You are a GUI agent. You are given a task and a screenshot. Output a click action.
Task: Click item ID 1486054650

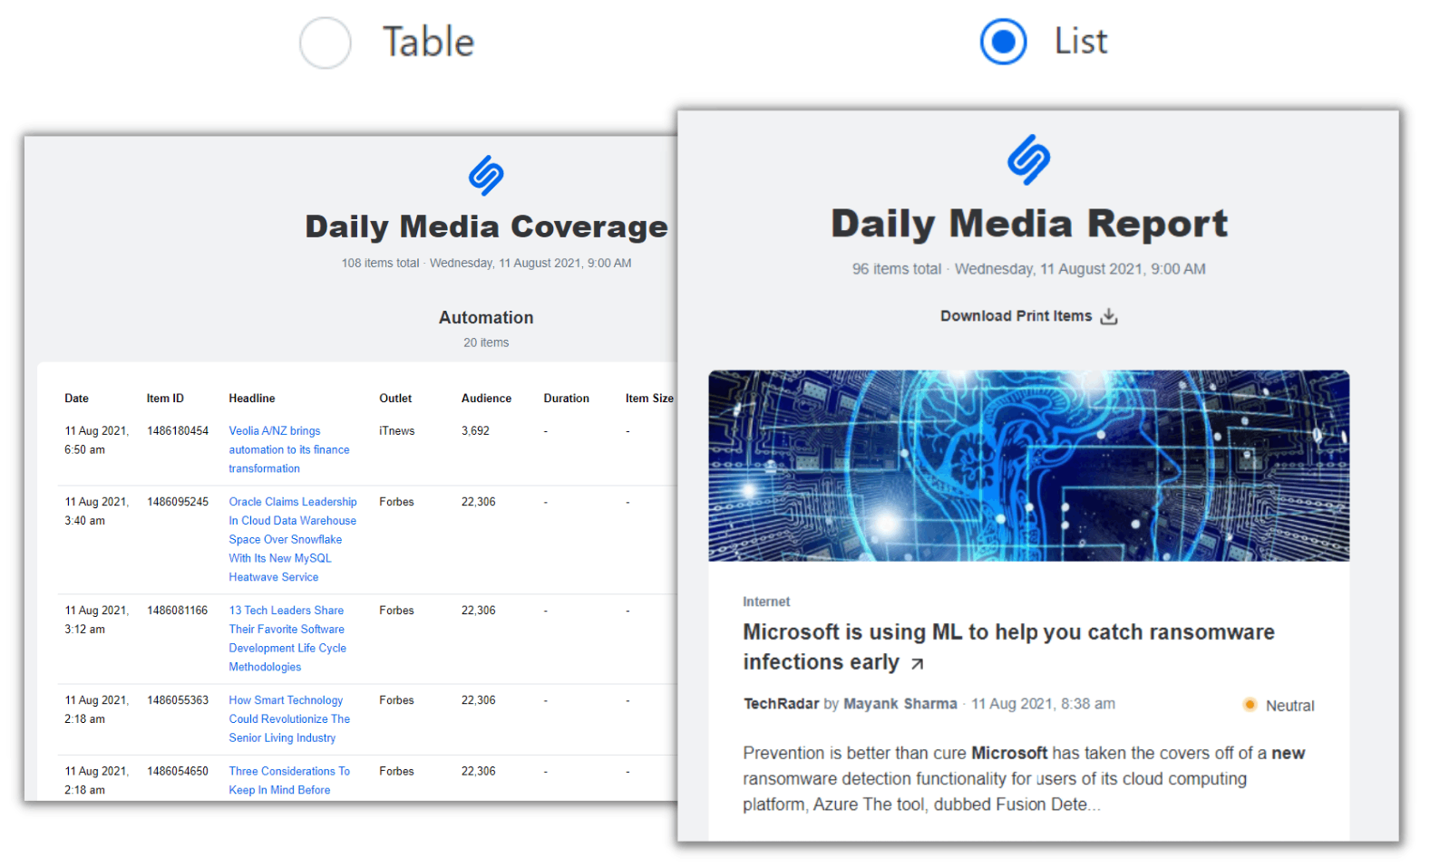pos(178,771)
